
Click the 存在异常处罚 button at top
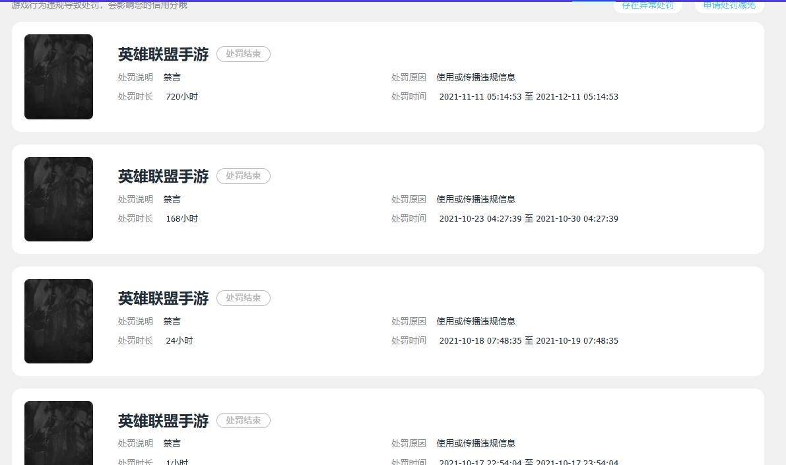tap(647, 6)
